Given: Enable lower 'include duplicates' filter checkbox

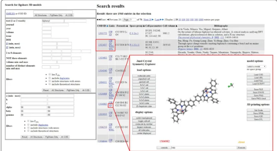Looking at the screenshot, I should point(28,125).
